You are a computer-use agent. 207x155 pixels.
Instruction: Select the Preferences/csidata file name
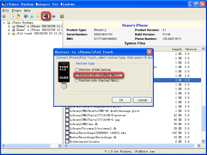[85, 142]
